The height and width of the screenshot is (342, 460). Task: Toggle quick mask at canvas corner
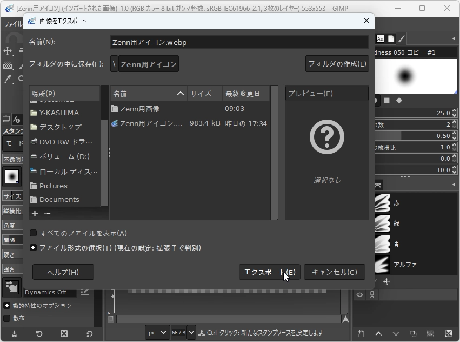pyautogui.click(x=110, y=319)
